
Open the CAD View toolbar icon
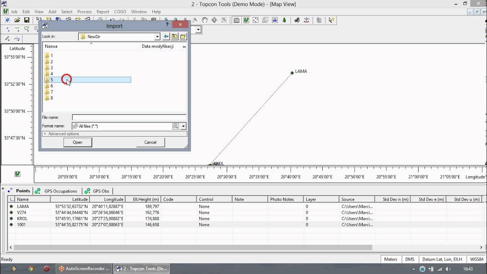point(265,20)
